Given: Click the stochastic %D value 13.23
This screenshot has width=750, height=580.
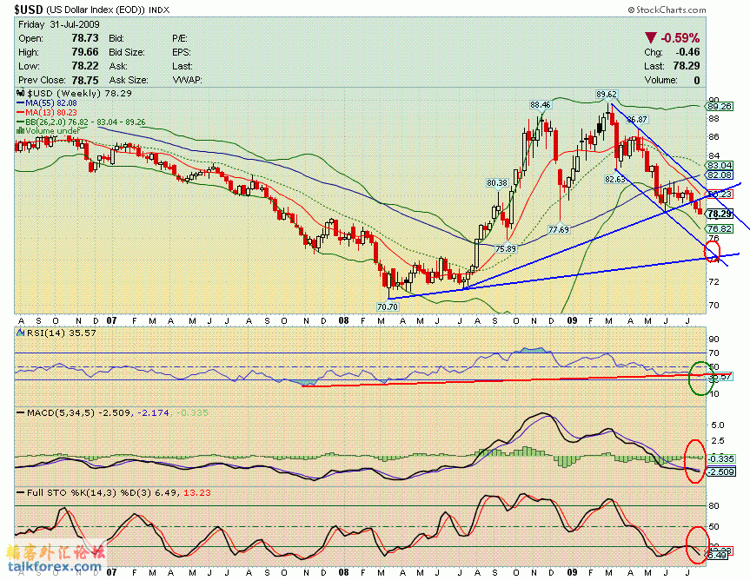Looking at the screenshot, I should (x=196, y=492).
